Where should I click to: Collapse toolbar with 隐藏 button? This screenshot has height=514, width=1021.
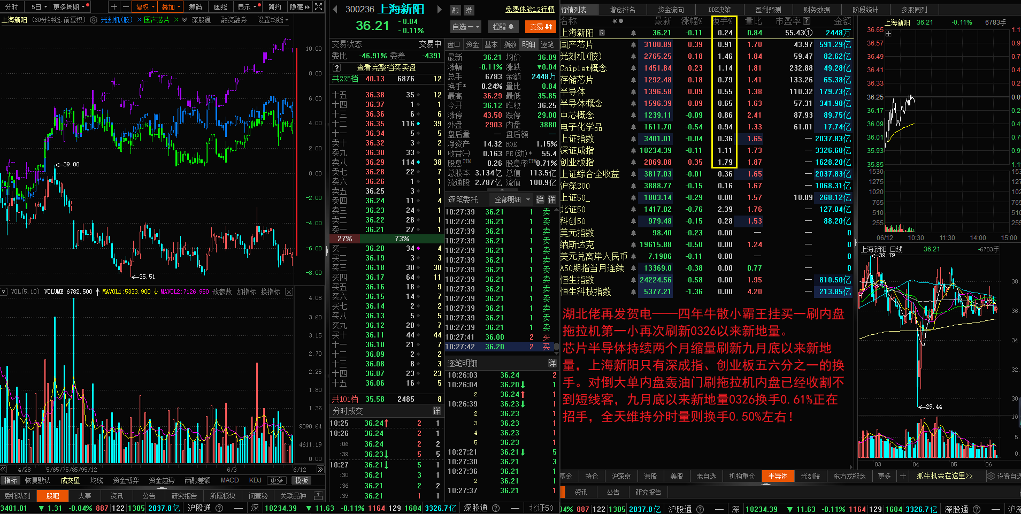tap(300, 7)
